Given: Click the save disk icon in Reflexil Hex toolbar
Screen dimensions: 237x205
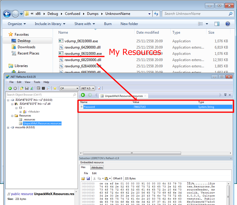Looking at the screenshot, I should coord(88,178).
